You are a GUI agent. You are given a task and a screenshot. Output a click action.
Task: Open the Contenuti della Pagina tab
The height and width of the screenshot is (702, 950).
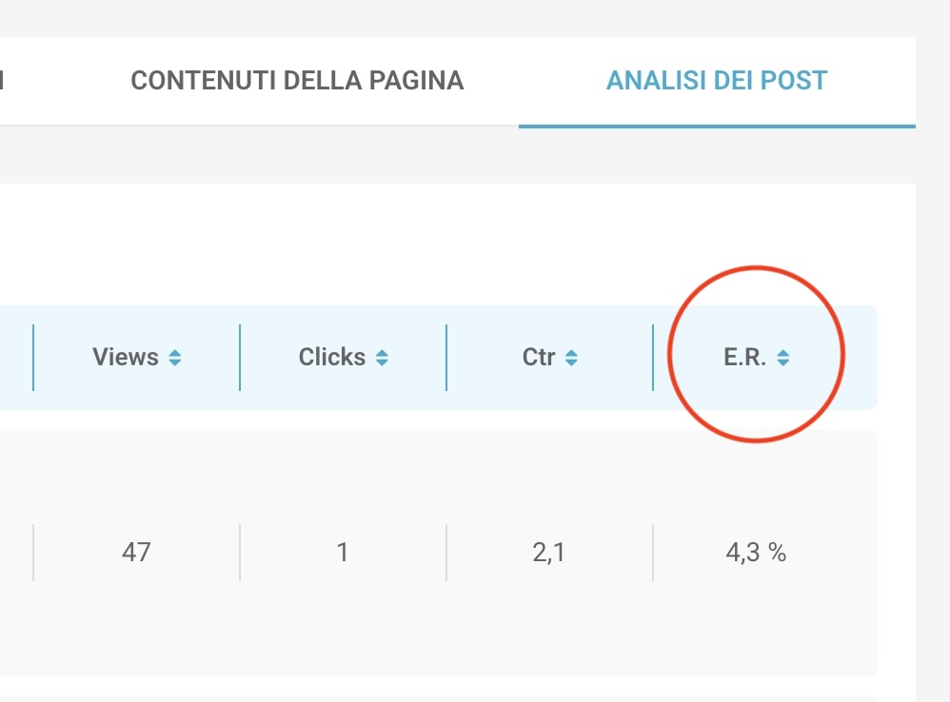point(297,81)
